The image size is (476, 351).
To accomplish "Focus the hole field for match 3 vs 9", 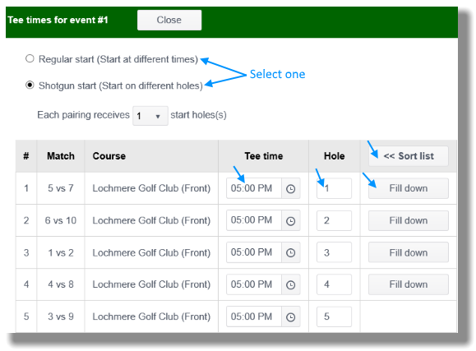I will [x=334, y=316].
